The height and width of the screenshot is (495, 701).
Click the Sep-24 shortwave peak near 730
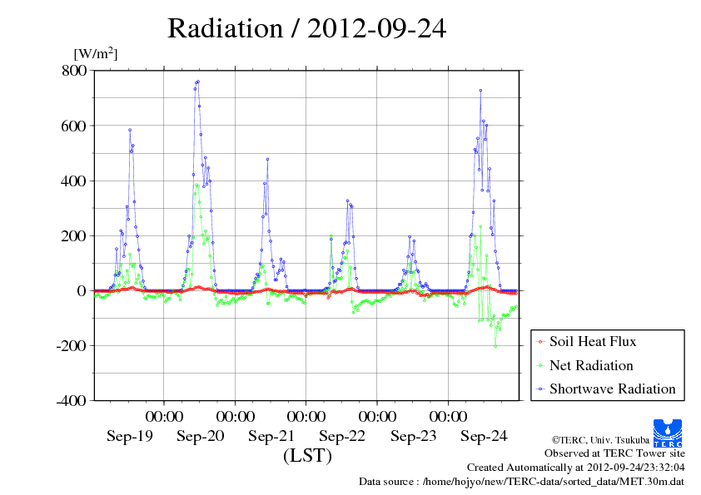(480, 90)
